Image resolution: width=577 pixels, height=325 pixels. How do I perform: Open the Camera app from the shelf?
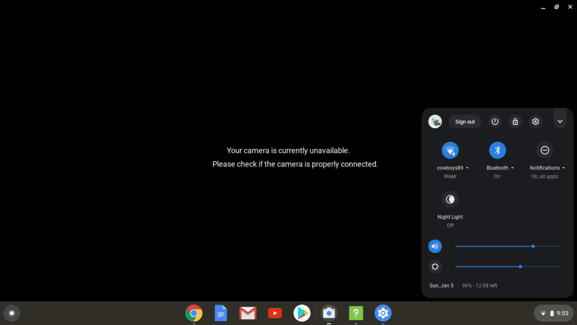pos(329,313)
